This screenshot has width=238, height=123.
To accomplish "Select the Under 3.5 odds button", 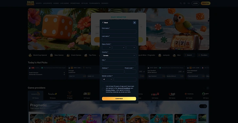I will [93, 76].
